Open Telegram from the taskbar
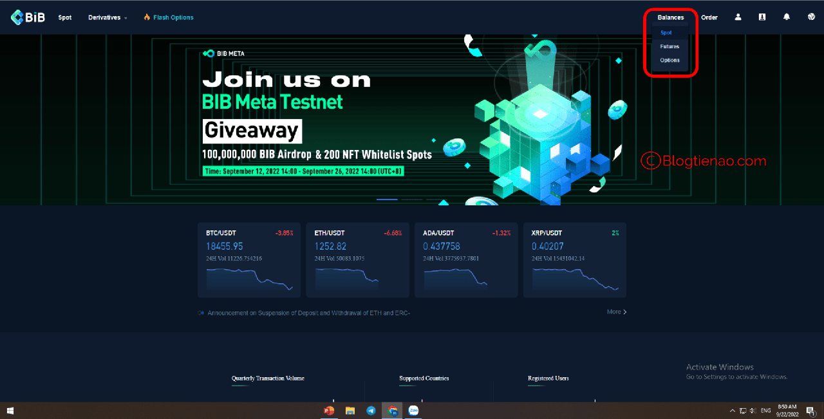Screen dimensions: 824x419 [x=371, y=411]
